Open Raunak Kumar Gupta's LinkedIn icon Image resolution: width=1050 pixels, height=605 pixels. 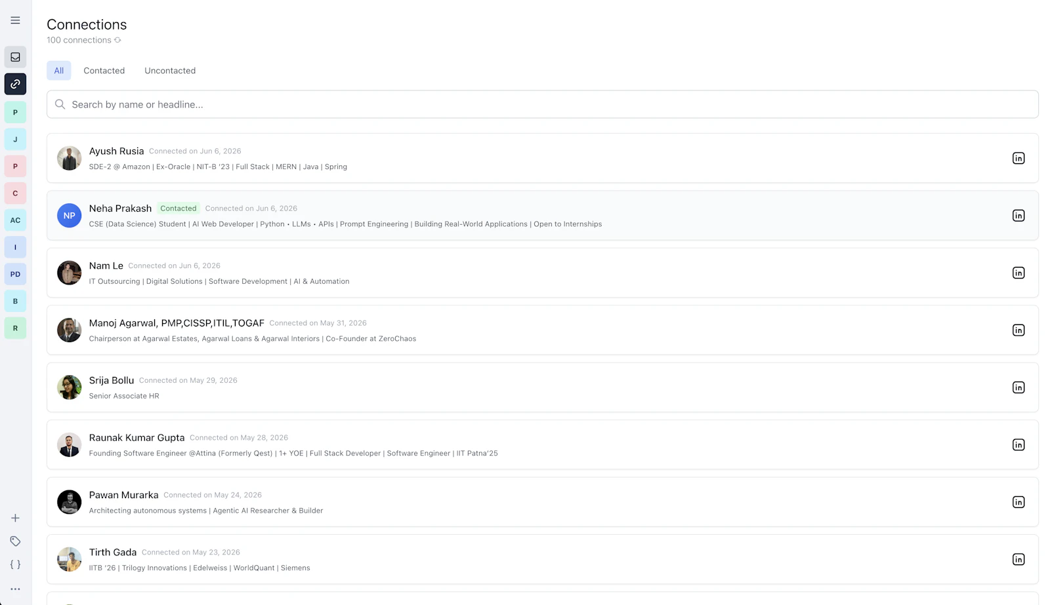(1018, 445)
